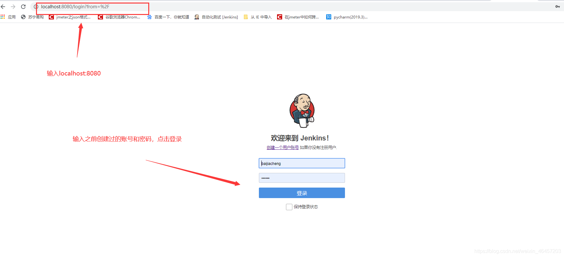This screenshot has width=564, height=257.
Task: Open the 应用 apps grid shortcut
Action: [8, 17]
